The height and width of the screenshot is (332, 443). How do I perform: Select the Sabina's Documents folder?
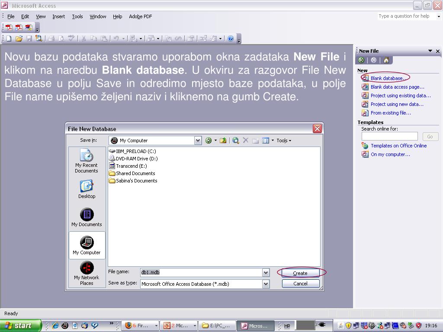[133, 181]
